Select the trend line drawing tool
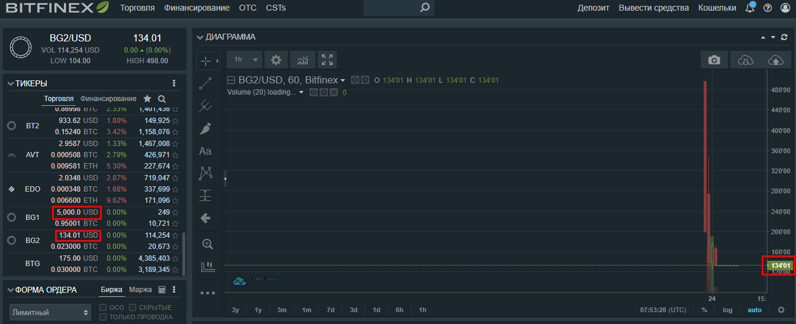Image resolution: width=796 pixels, height=324 pixels. click(205, 83)
